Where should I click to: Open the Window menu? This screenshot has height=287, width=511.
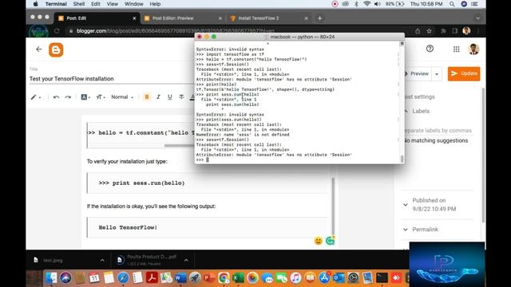(x=133, y=4)
